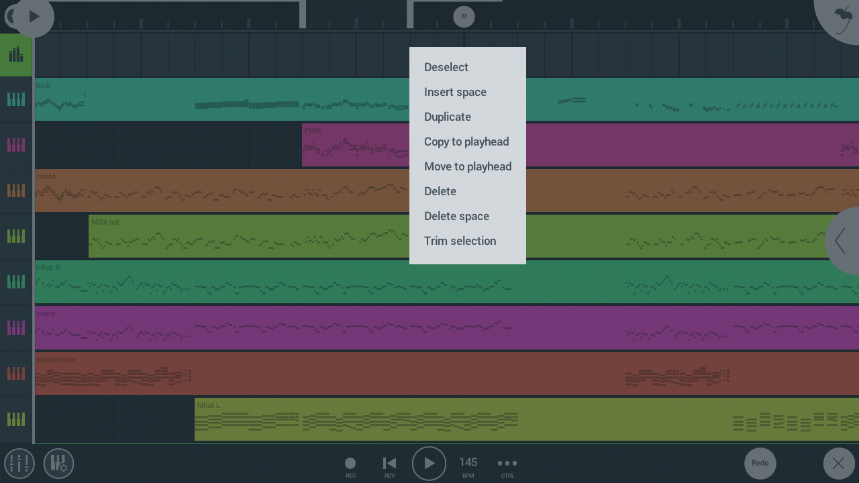Close edit mode with the X button
The width and height of the screenshot is (859, 483).
839,463
